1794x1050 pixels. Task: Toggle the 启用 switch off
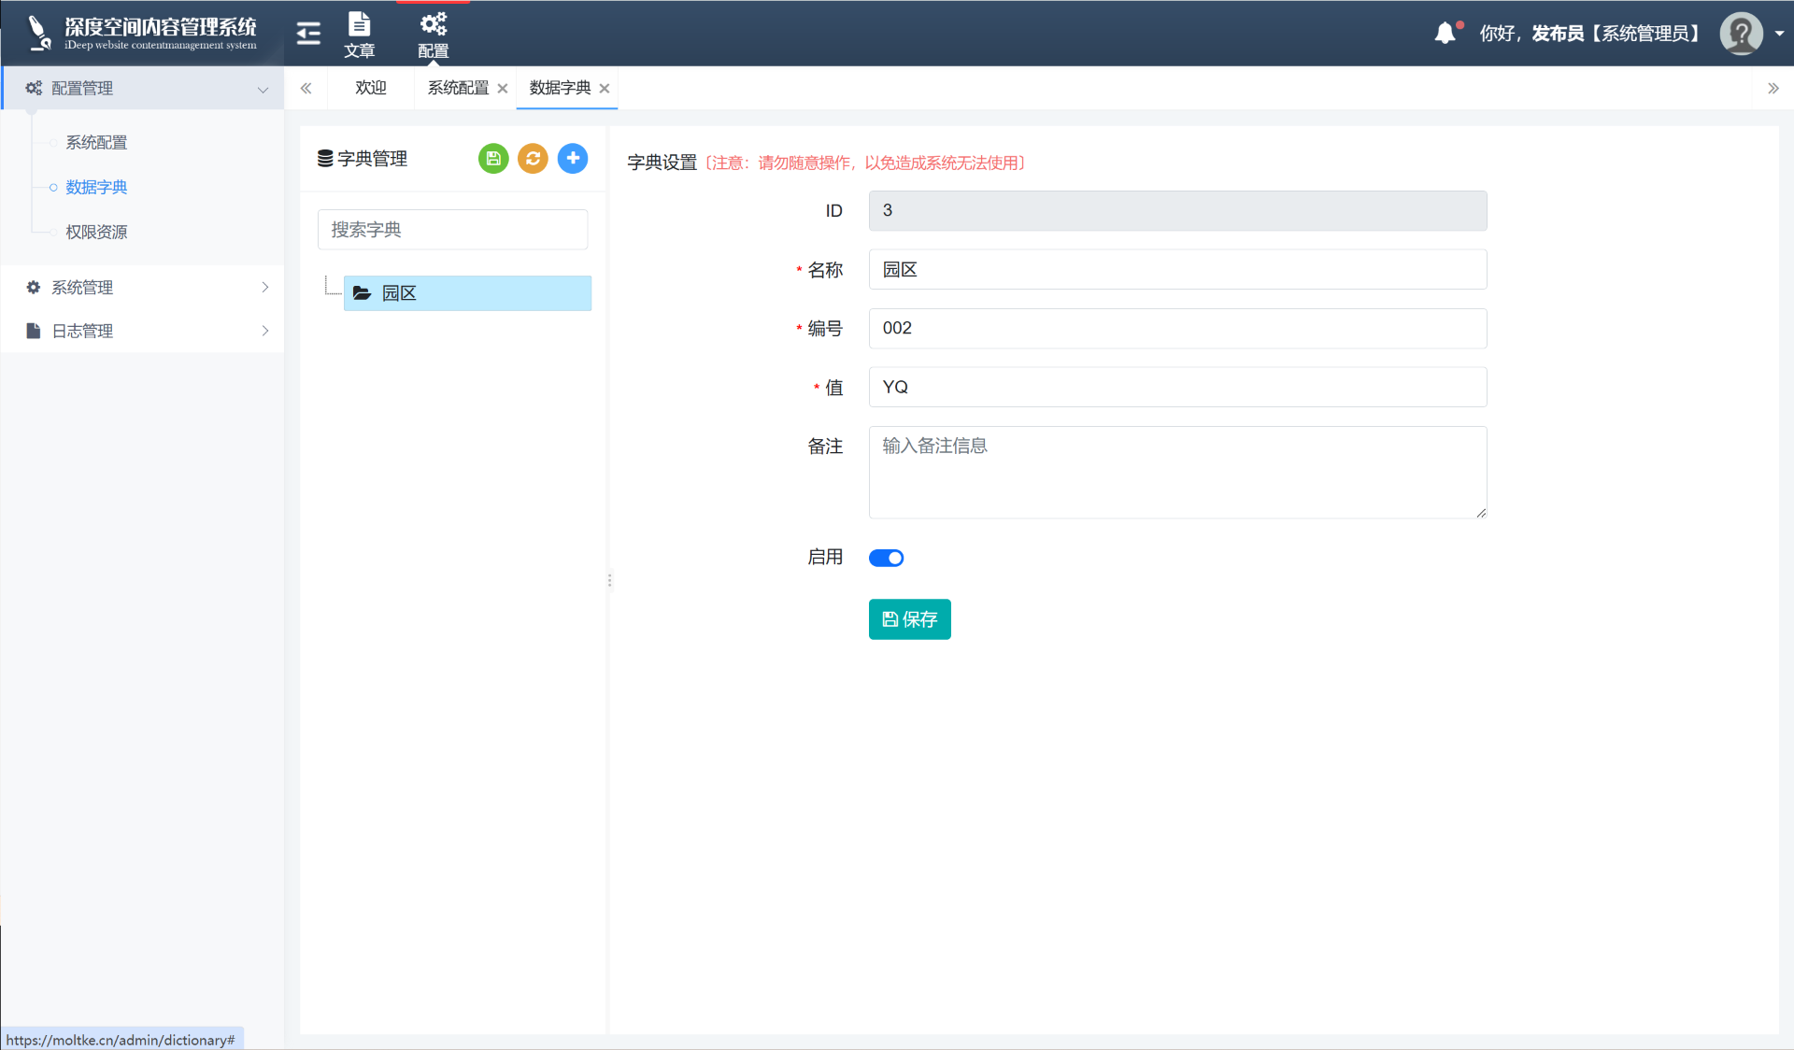coord(886,558)
